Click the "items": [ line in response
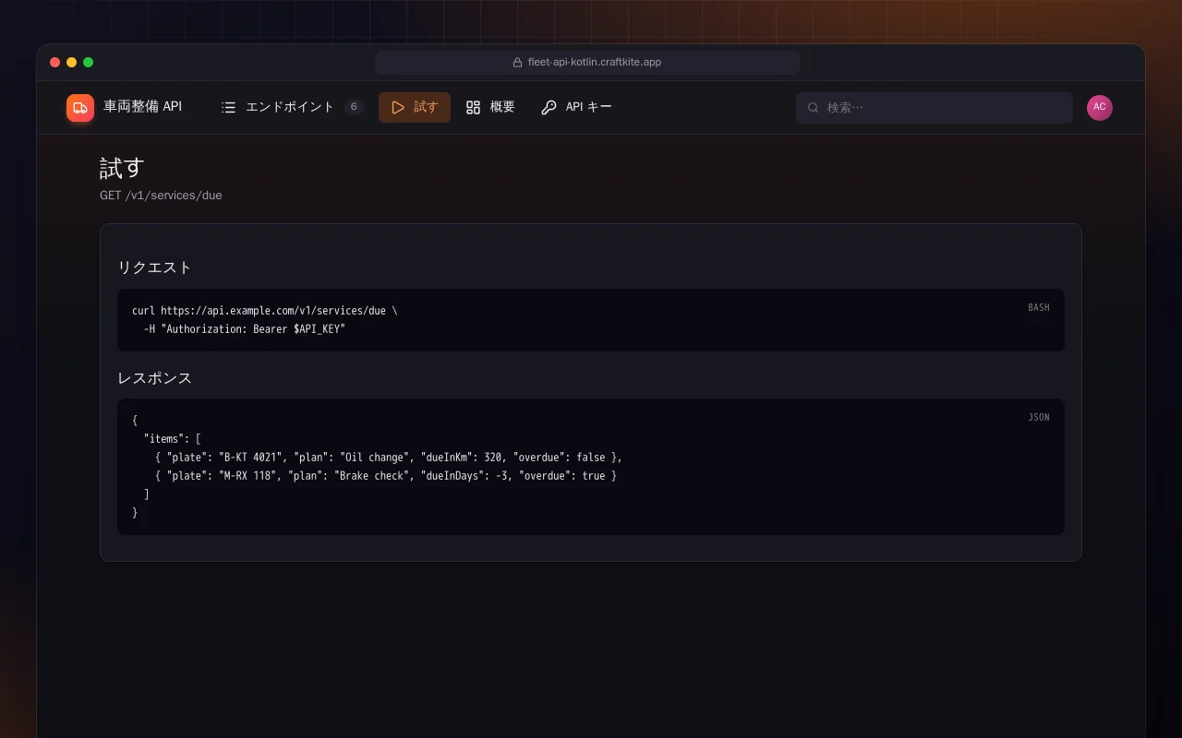This screenshot has width=1182, height=738. 173,439
